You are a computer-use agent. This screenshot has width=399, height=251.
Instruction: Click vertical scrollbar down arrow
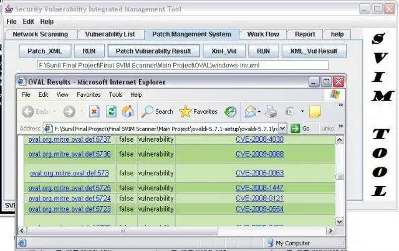coord(340,222)
